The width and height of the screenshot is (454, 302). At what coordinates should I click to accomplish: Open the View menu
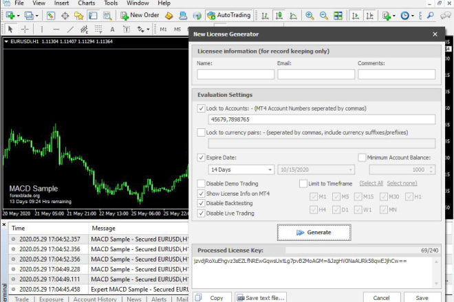point(39,3)
